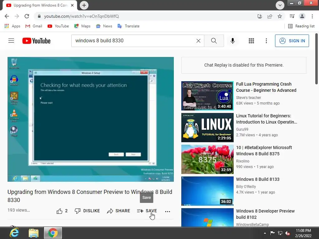Open '#BetaExplorer Microsoft Windows 8 Build 8375' title

(x=264, y=150)
